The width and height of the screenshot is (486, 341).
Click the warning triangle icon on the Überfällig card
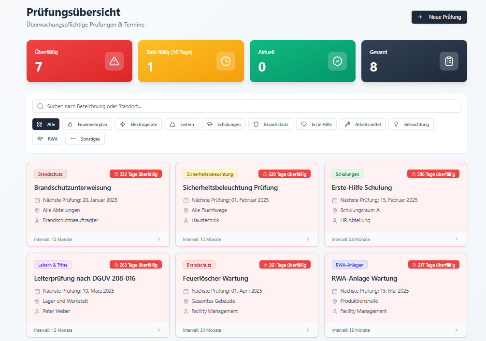[x=114, y=61]
